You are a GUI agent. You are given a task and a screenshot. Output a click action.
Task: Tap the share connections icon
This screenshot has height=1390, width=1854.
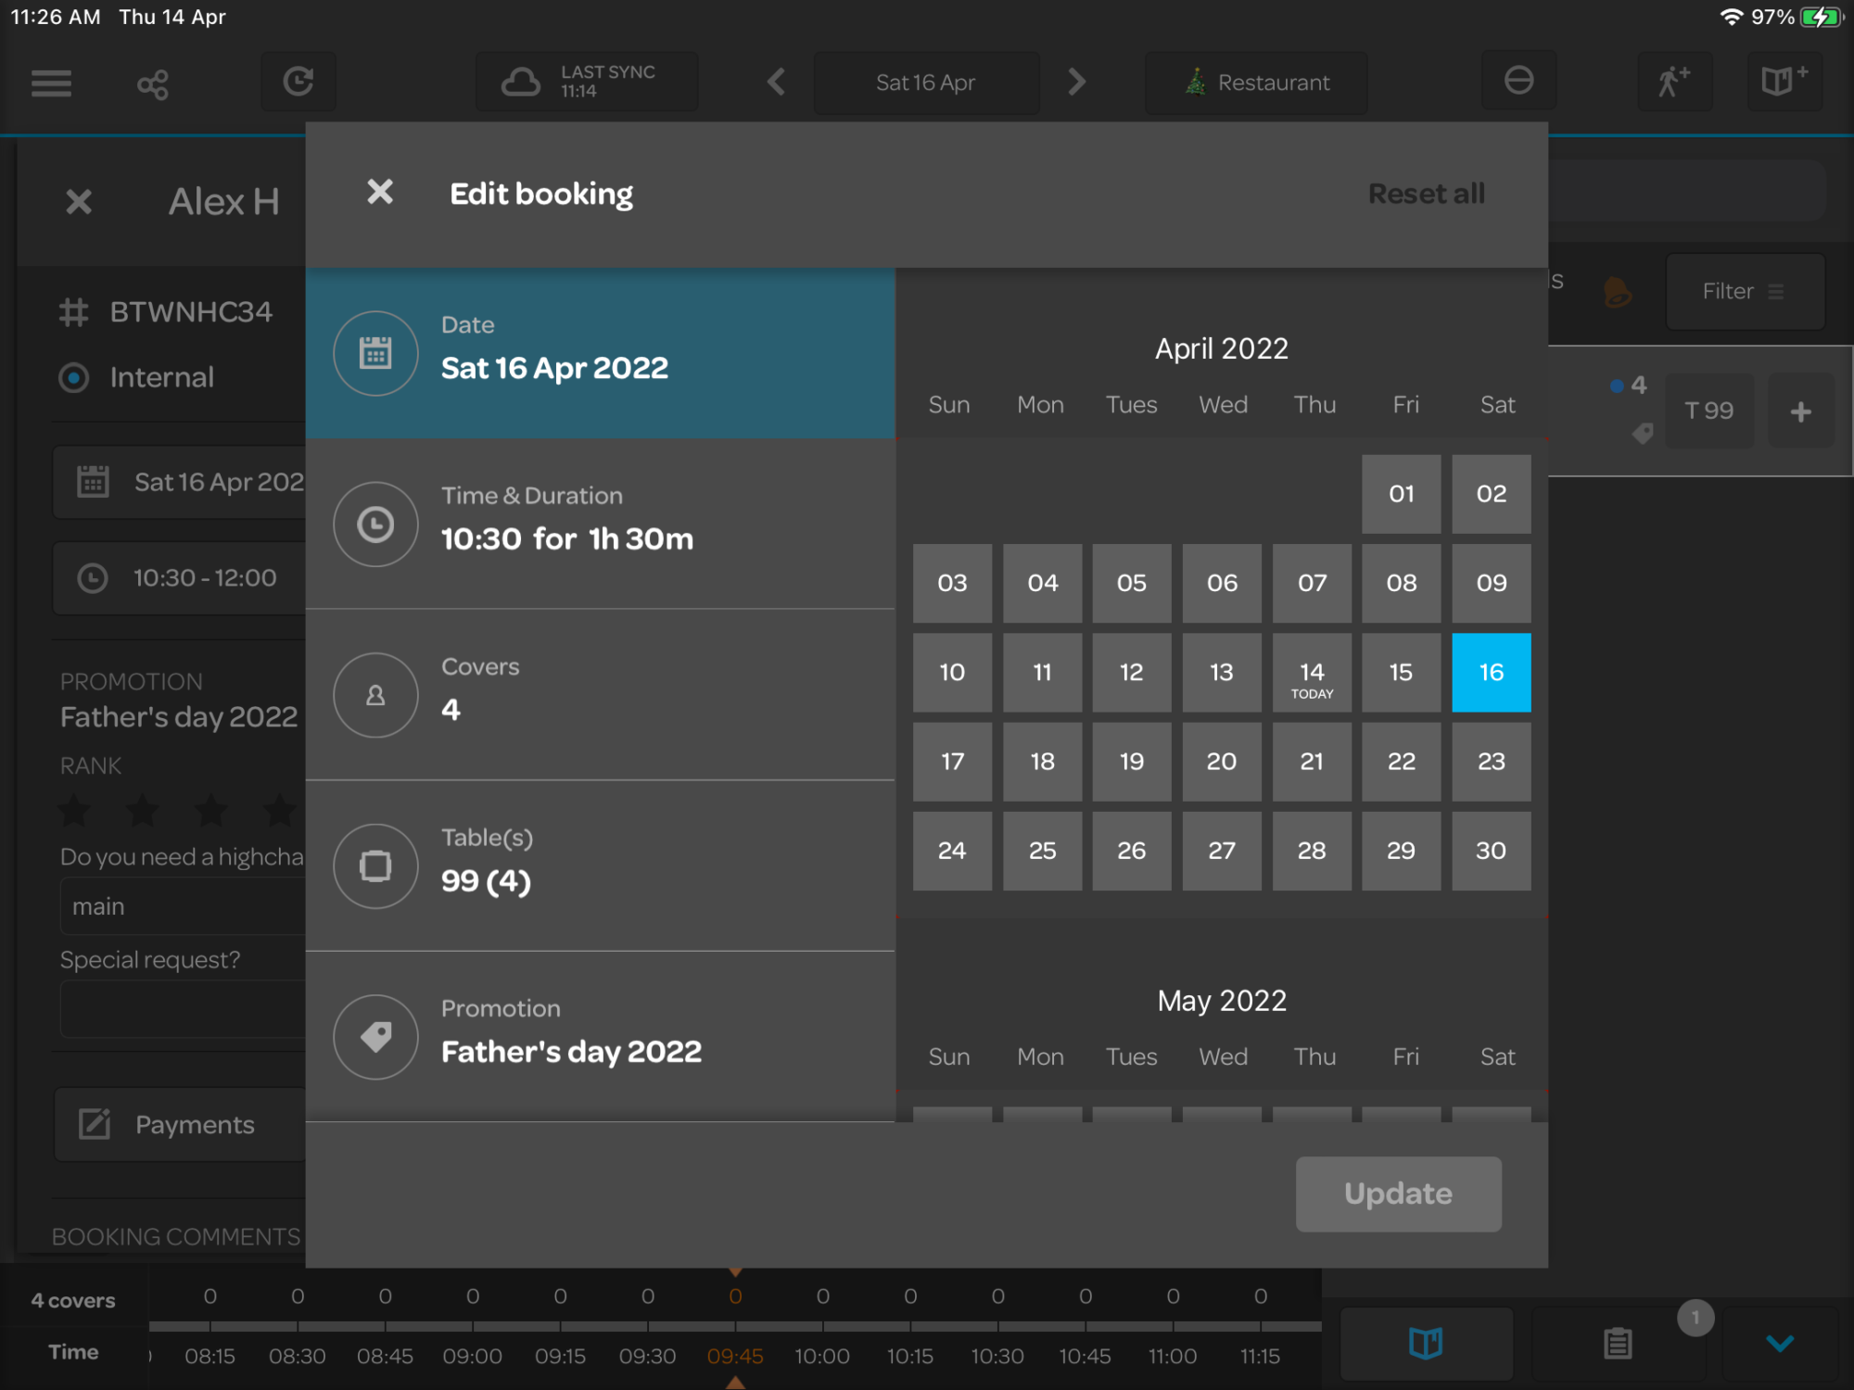[x=153, y=84]
